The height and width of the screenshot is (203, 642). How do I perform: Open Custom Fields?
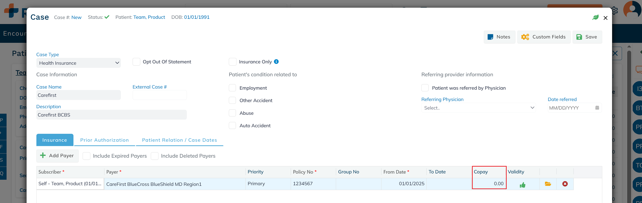[544, 37]
